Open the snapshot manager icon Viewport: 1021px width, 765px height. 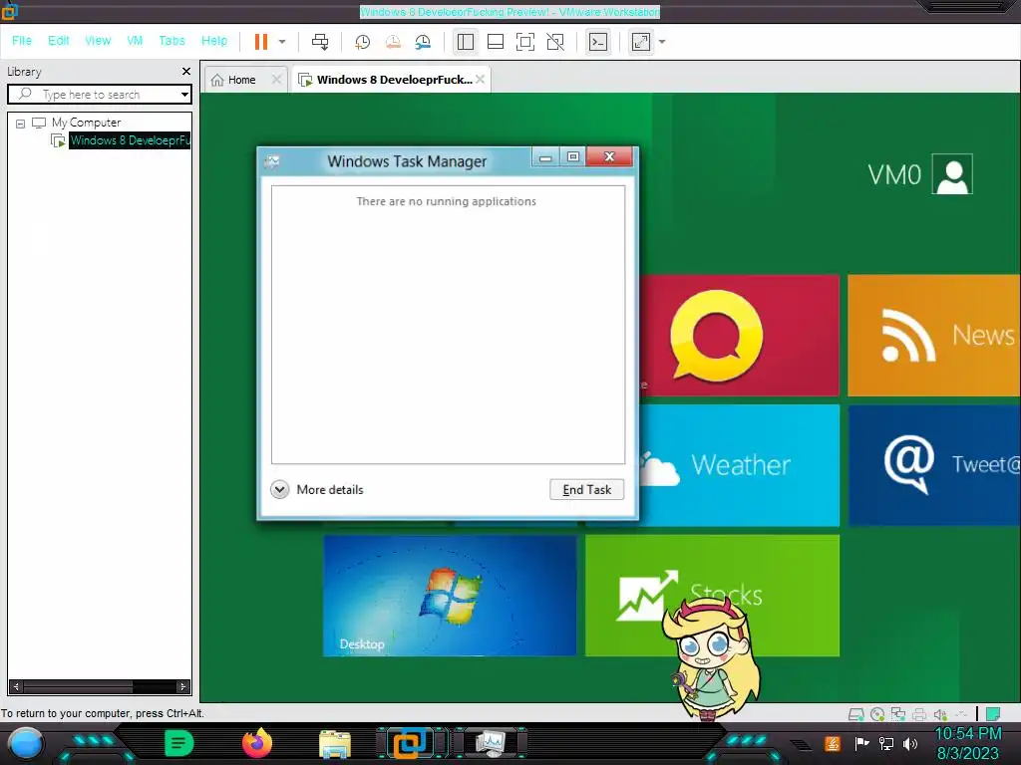pos(423,42)
